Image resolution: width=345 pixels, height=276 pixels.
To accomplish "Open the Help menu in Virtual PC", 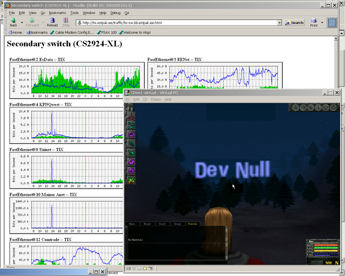I will [168, 100].
